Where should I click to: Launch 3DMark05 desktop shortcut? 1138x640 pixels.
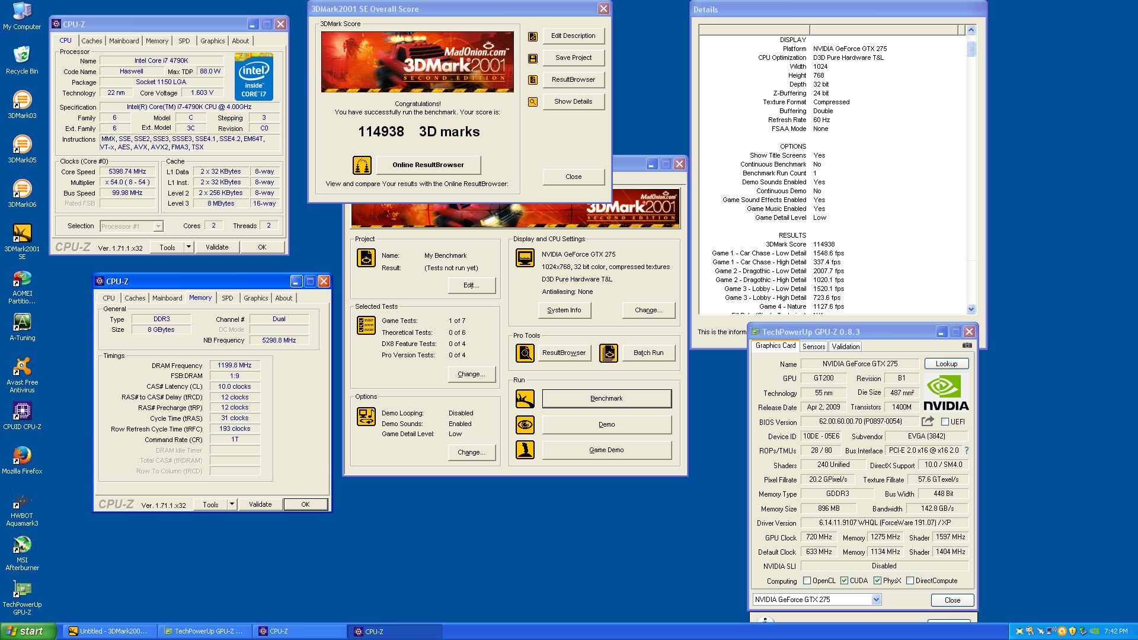[x=22, y=149]
